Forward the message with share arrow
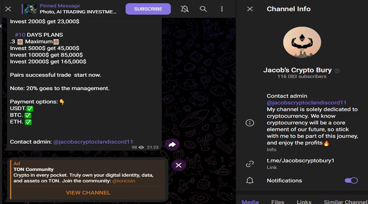368x204 pixels. point(172,144)
